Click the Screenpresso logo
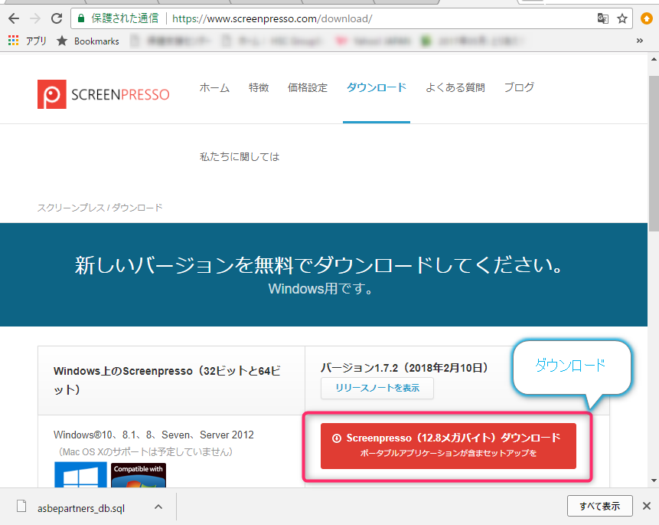Viewport: 659px width, 525px height. click(x=103, y=94)
